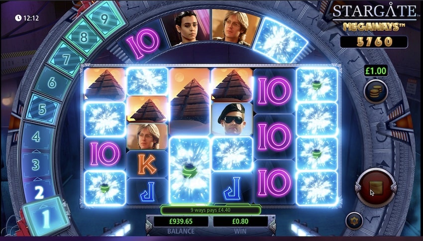The width and height of the screenshot is (423, 241).
Task: Select the large pyramid symbol in reel three
Action: [x=190, y=102]
